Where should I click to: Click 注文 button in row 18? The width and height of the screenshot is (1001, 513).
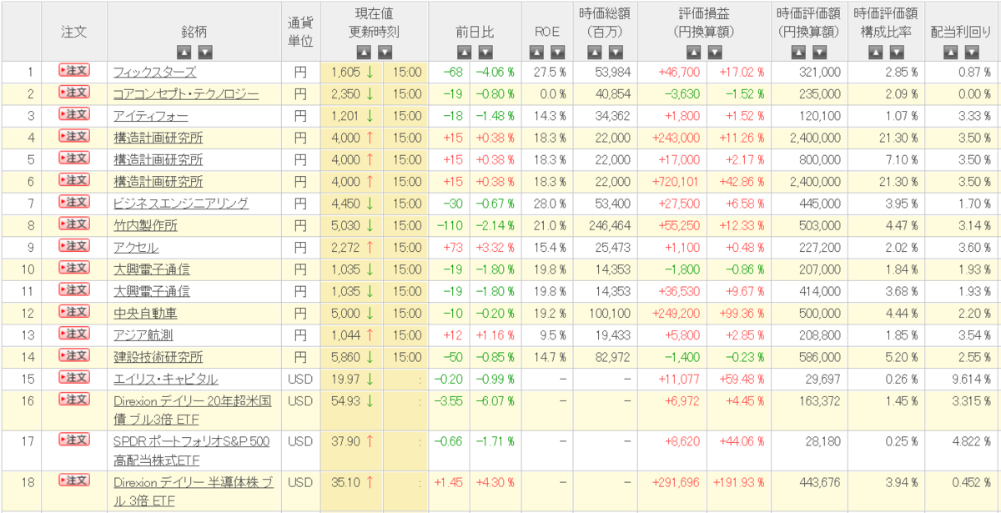[x=73, y=480]
